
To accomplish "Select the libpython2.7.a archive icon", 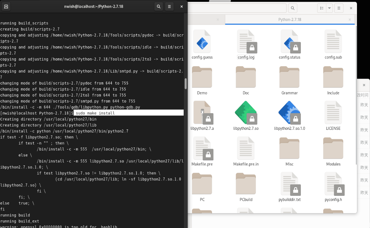I will click(x=202, y=113).
